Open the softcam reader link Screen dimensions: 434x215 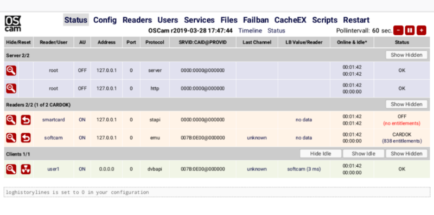53,138
